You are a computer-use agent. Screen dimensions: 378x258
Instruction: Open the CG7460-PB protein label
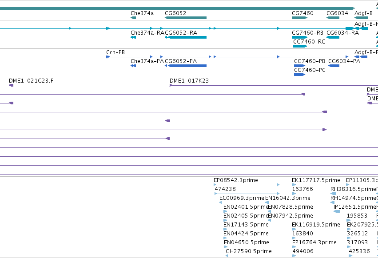coord(310,61)
